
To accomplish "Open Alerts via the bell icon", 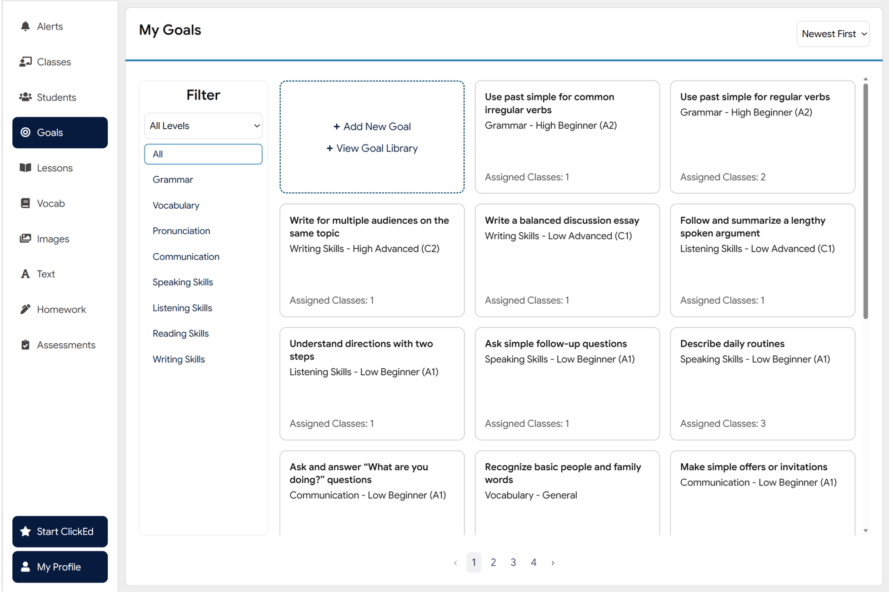I will [x=25, y=26].
